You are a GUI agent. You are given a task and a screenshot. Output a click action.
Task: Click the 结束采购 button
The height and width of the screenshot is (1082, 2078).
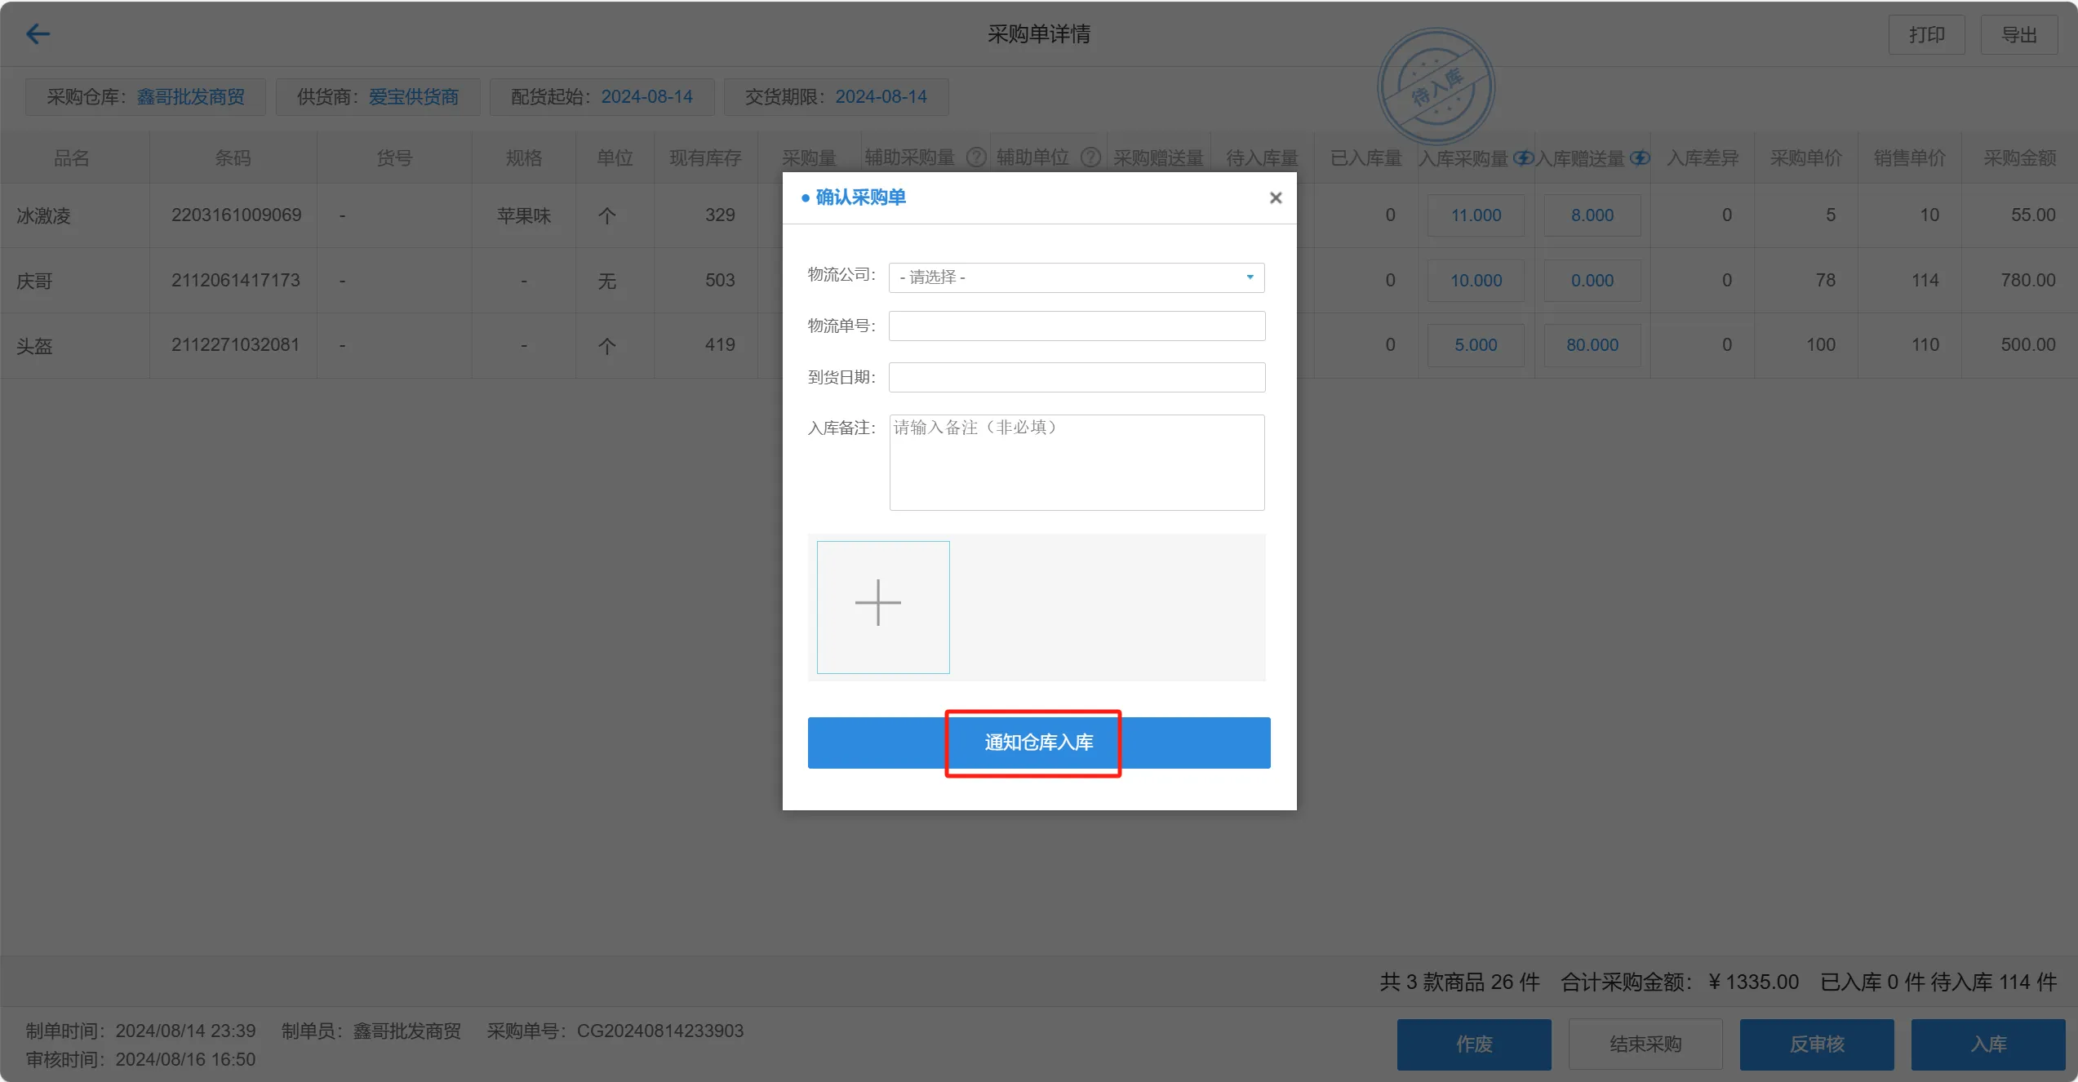coord(1645,1044)
